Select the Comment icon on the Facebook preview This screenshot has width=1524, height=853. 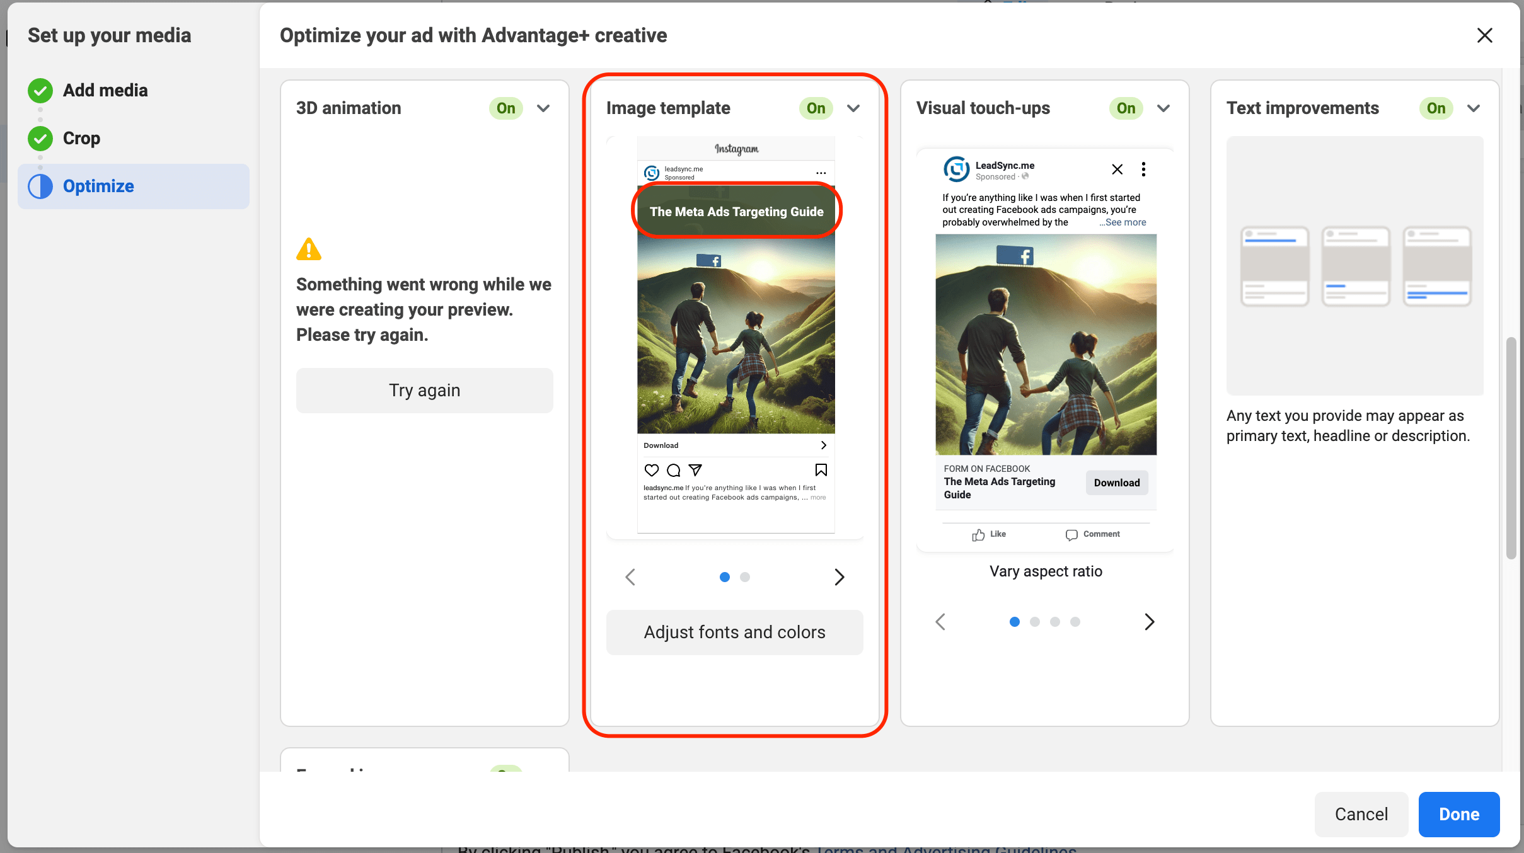tap(1071, 534)
